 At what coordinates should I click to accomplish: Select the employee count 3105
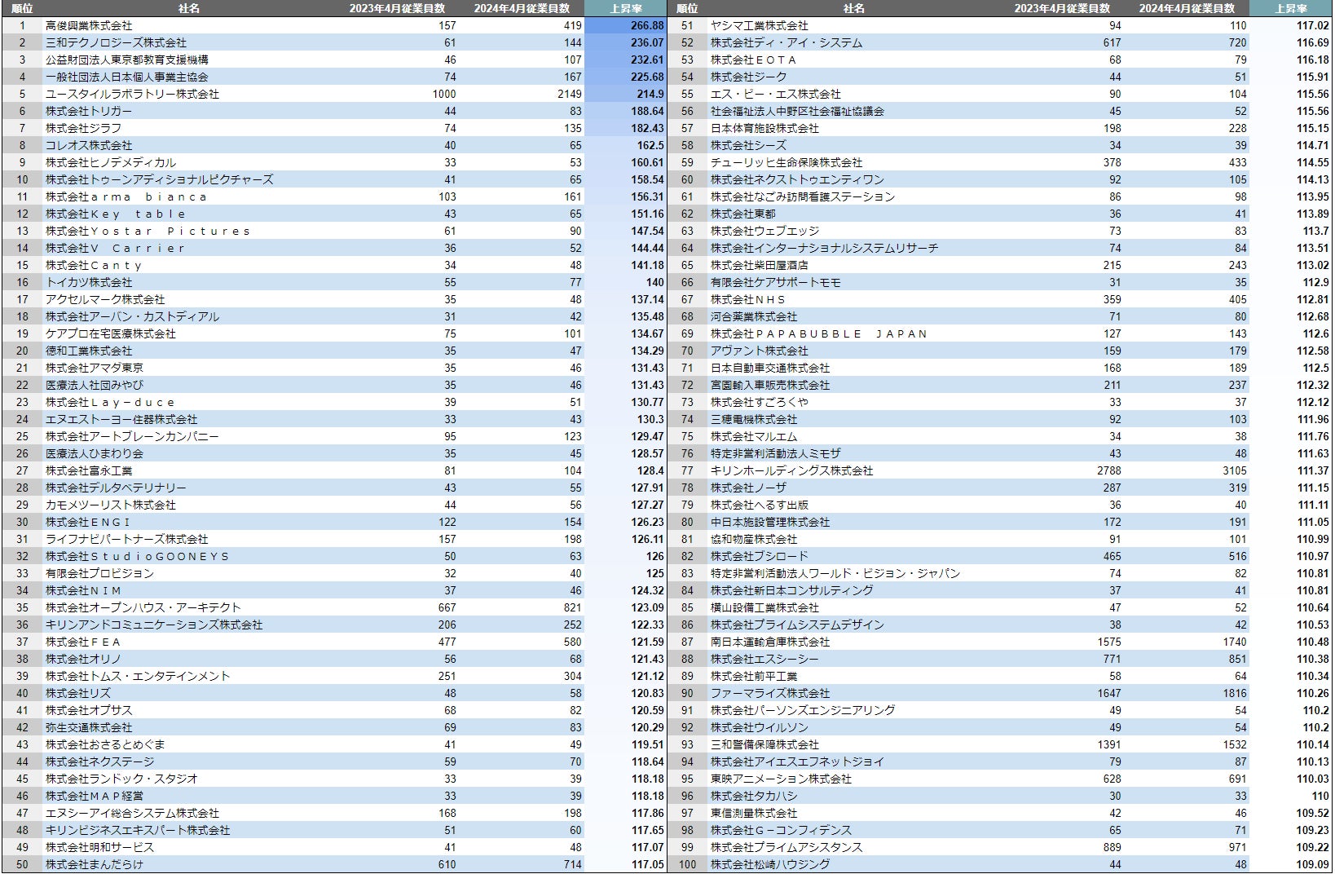point(1235,470)
